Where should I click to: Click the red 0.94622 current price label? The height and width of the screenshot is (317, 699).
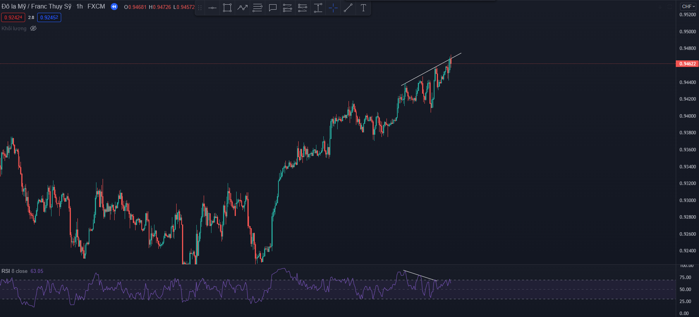(687, 64)
